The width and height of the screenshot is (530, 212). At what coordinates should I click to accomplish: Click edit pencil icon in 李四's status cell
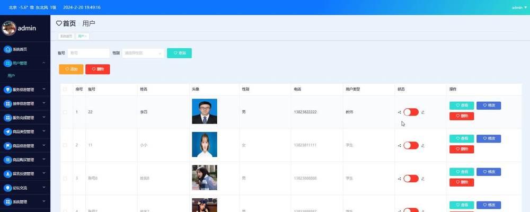423,112
